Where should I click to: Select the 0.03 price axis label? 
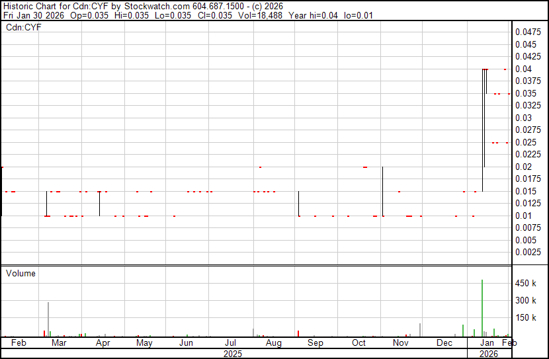[x=523, y=118]
